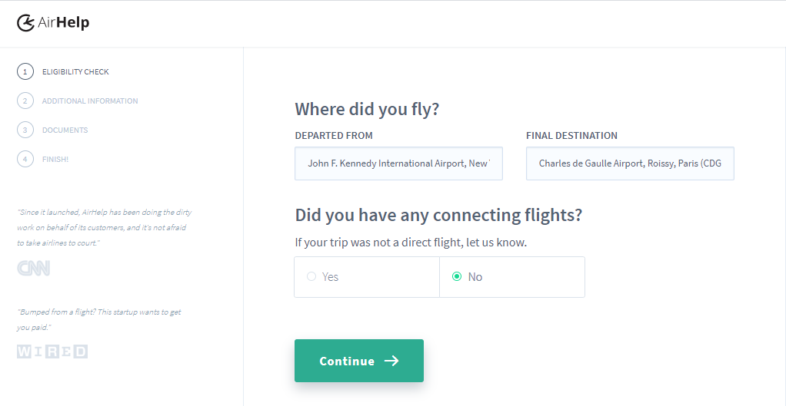Viewport: 786px width, 406px height.
Task: Open the Final Destination airport field
Action: tap(630, 163)
